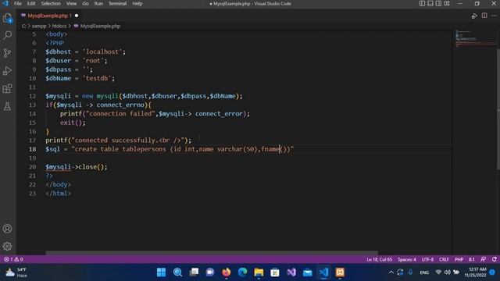Viewport: 500px width, 281px height.
Task: Open the Accounts menu icon
Action: click(x=7, y=229)
